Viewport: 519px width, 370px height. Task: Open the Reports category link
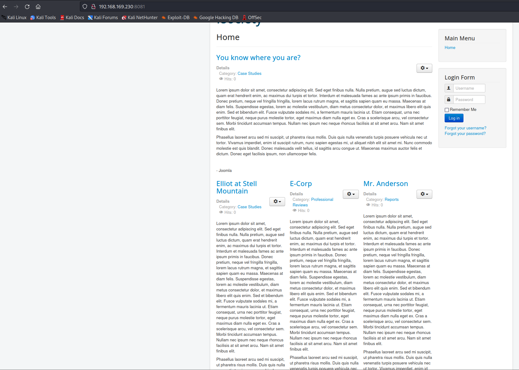pos(392,199)
